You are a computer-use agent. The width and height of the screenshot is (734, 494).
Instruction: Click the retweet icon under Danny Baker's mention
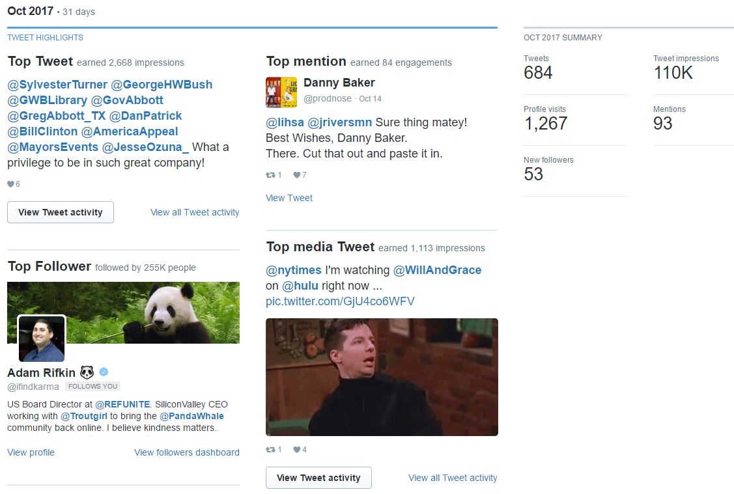click(x=270, y=175)
